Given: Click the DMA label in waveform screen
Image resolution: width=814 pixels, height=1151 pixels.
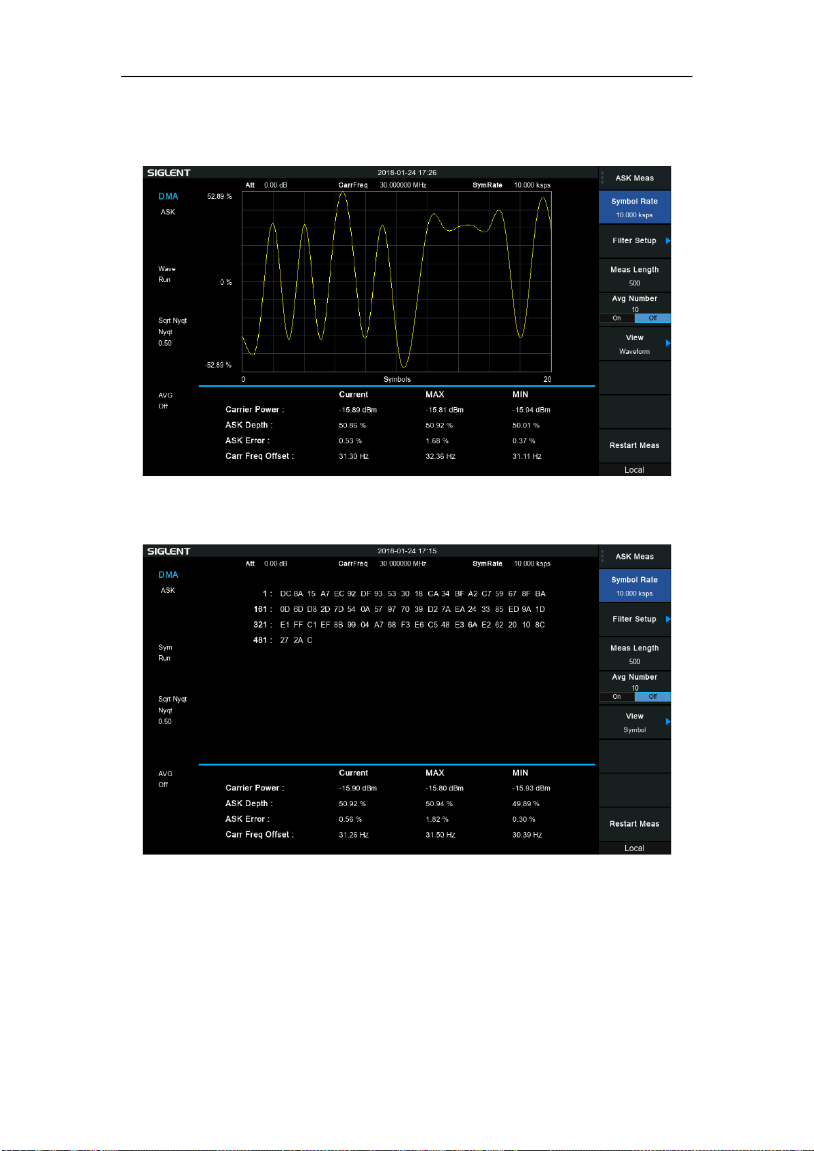Looking at the screenshot, I should pyautogui.click(x=168, y=196).
